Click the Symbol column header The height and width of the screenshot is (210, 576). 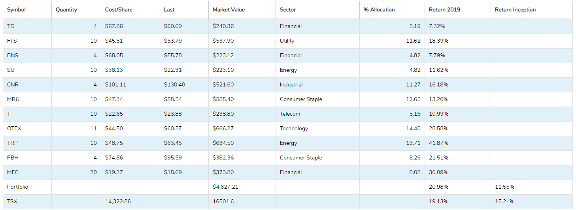pyautogui.click(x=16, y=10)
